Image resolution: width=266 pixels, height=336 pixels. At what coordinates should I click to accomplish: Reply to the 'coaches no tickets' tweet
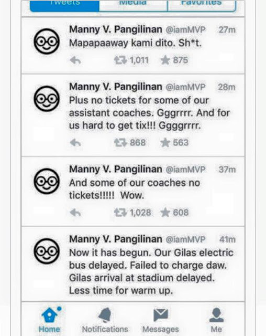coord(75,213)
